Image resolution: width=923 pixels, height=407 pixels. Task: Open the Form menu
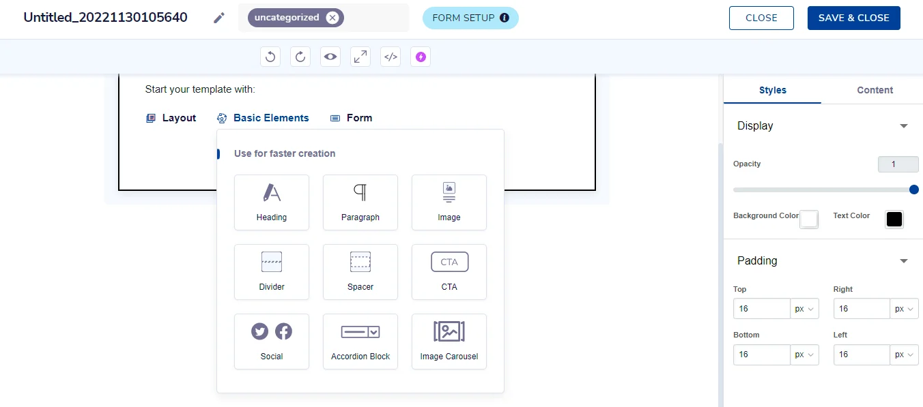click(351, 117)
